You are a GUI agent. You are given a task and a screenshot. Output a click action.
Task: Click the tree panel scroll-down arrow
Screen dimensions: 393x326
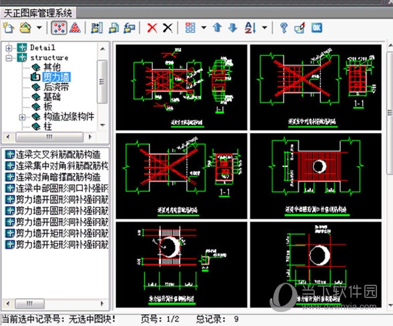[x=103, y=125]
